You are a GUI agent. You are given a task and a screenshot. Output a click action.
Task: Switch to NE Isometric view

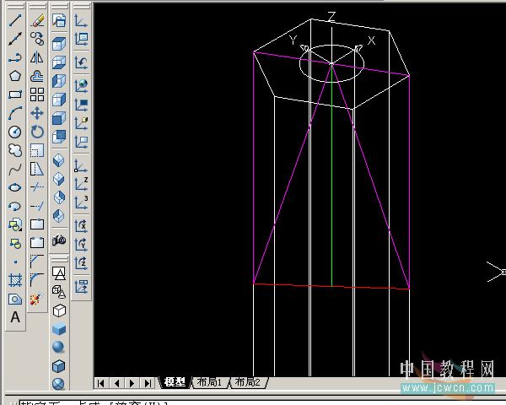click(x=59, y=197)
